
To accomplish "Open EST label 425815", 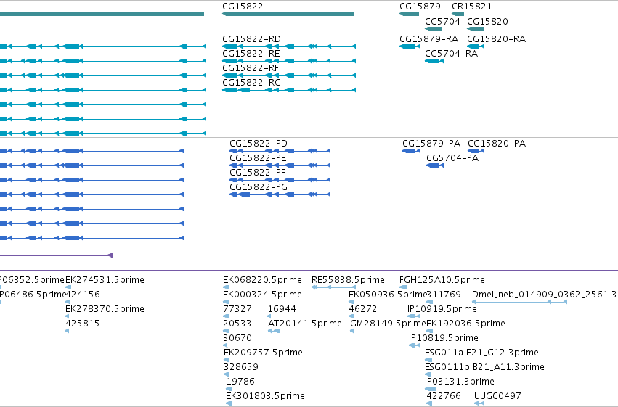I will pos(82,324).
